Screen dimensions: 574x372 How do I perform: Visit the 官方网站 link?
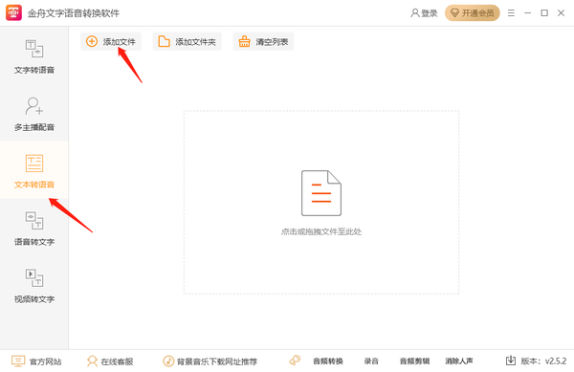pyautogui.click(x=36, y=361)
